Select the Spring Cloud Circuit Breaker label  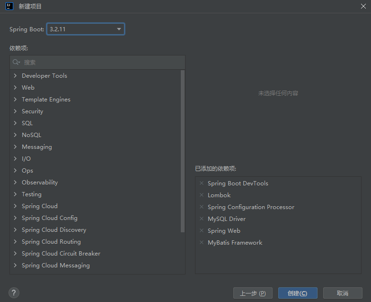[x=61, y=254]
